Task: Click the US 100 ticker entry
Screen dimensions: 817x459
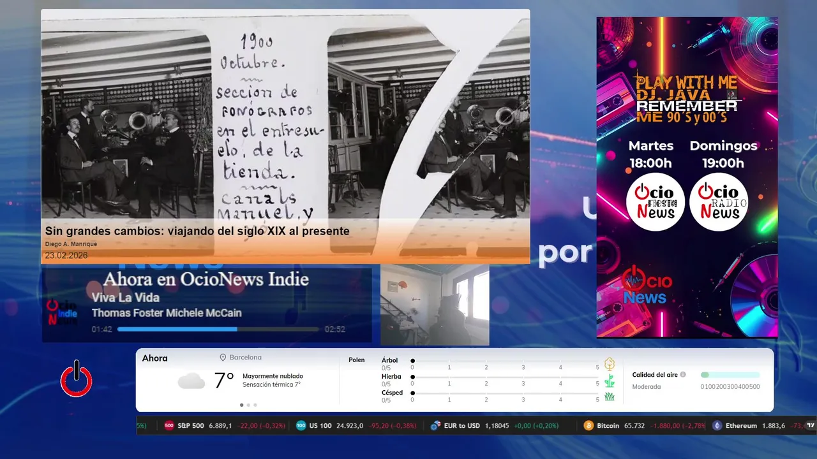Action: coord(356,426)
